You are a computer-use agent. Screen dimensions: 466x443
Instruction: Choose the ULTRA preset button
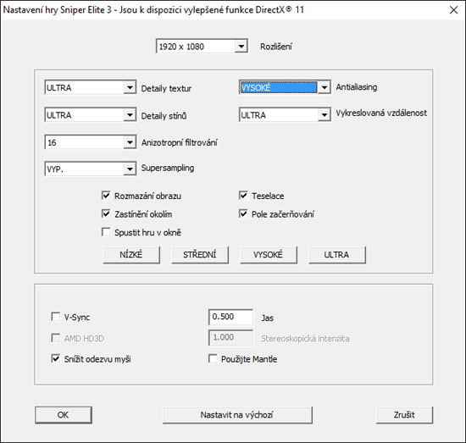pyautogui.click(x=337, y=255)
